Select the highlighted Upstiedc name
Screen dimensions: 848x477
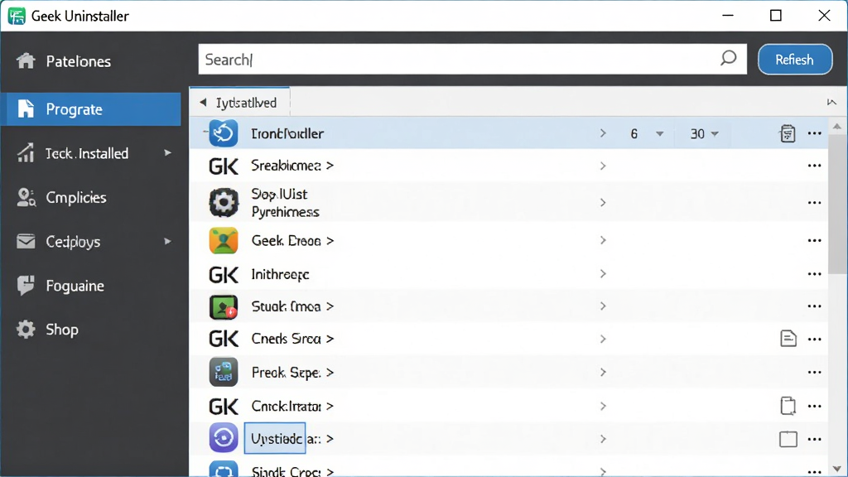pos(275,438)
